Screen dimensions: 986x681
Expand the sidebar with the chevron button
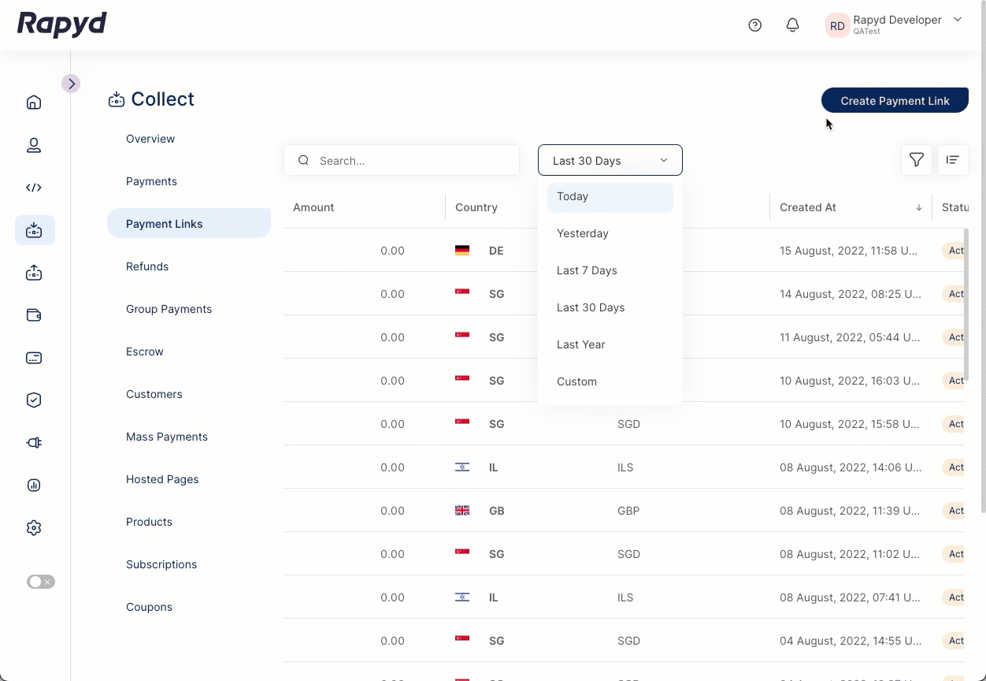[71, 84]
